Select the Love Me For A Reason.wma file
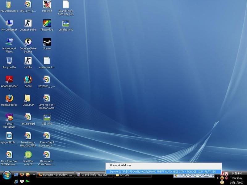 pyautogui.click(x=47, y=102)
